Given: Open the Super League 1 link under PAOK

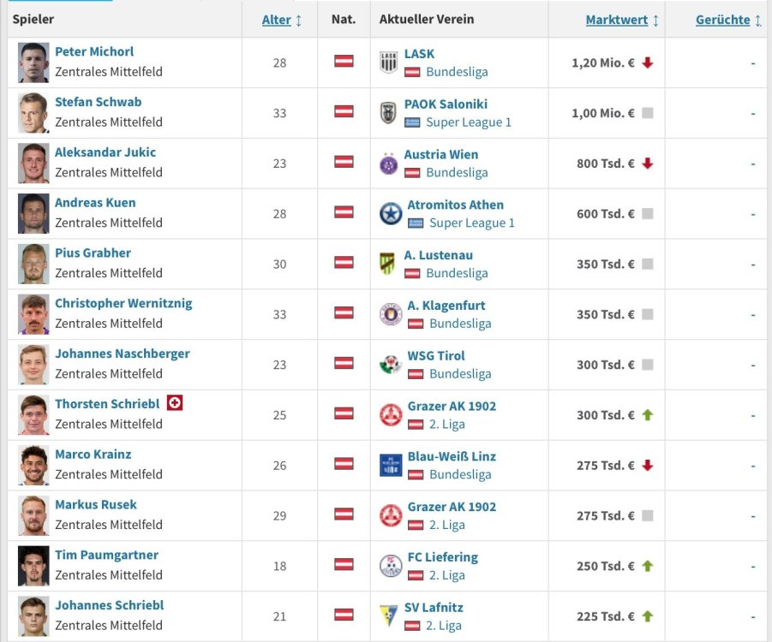Looking at the screenshot, I should pos(469,122).
